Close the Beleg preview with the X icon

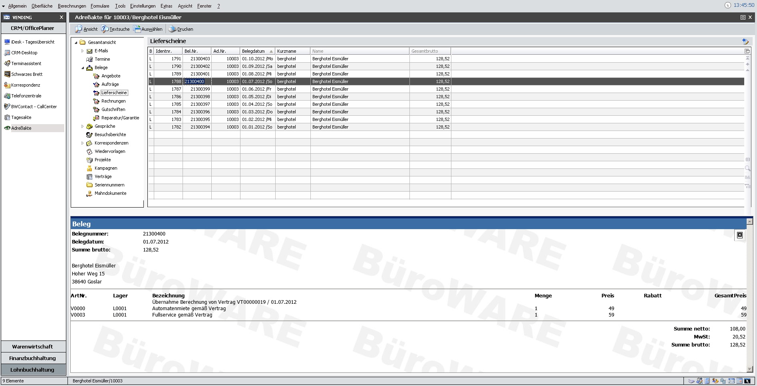(x=740, y=235)
